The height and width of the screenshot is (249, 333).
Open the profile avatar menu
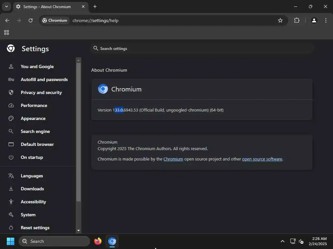(314, 20)
